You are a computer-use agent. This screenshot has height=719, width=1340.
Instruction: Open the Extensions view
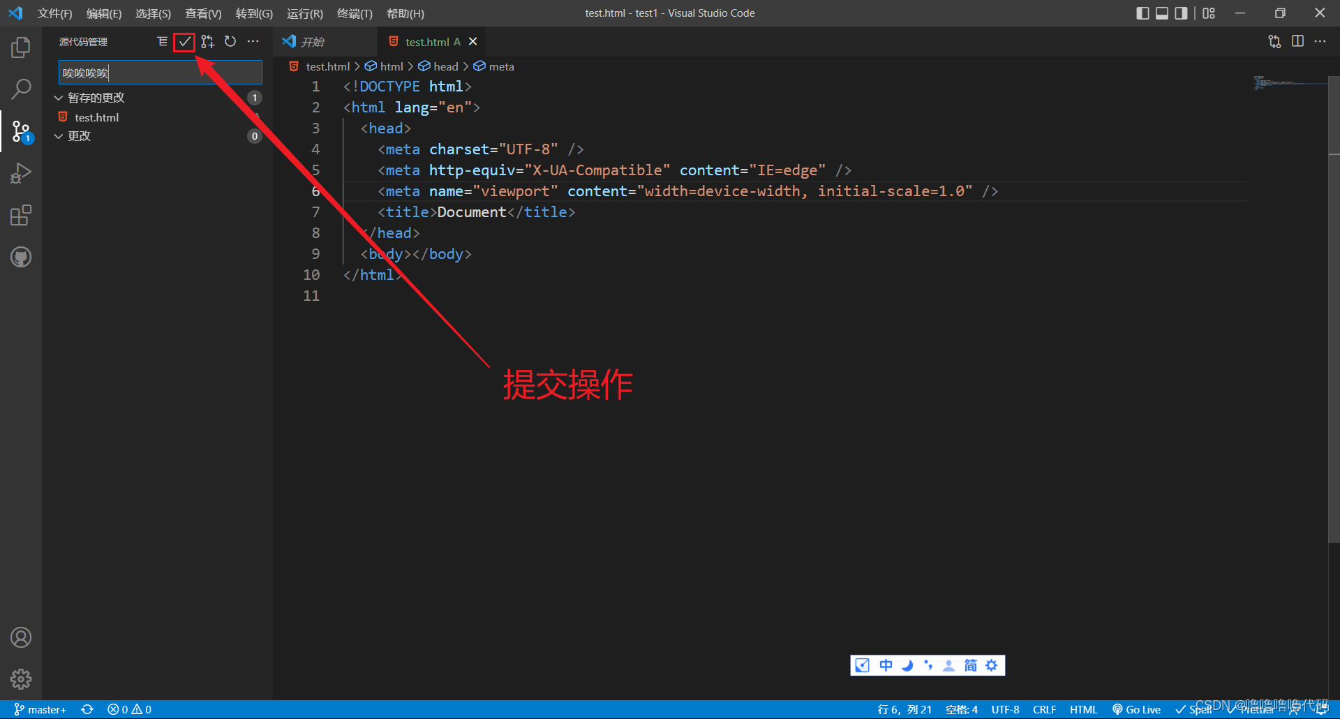pos(21,215)
